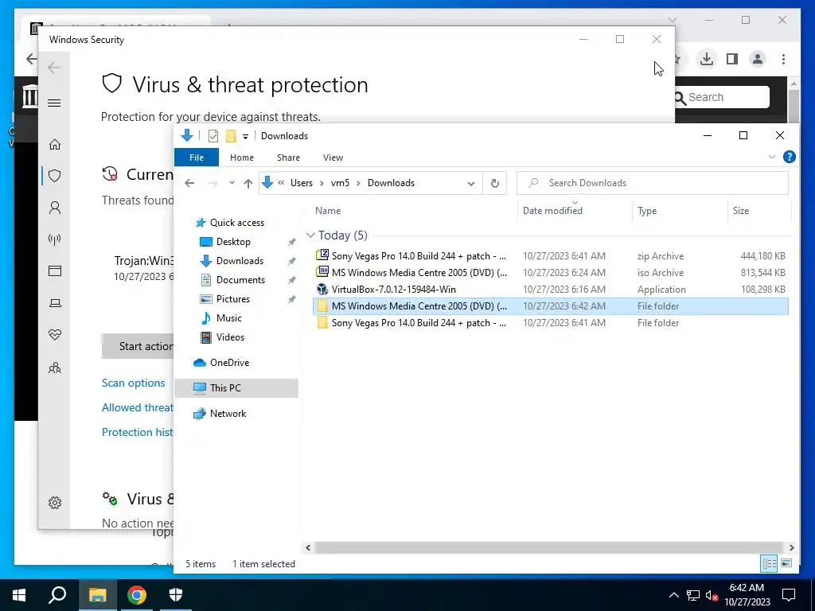Image resolution: width=815 pixels, height=611 pixels.
Task: Click Explorer back navigation arrow
Action: (x=189, y=183)
